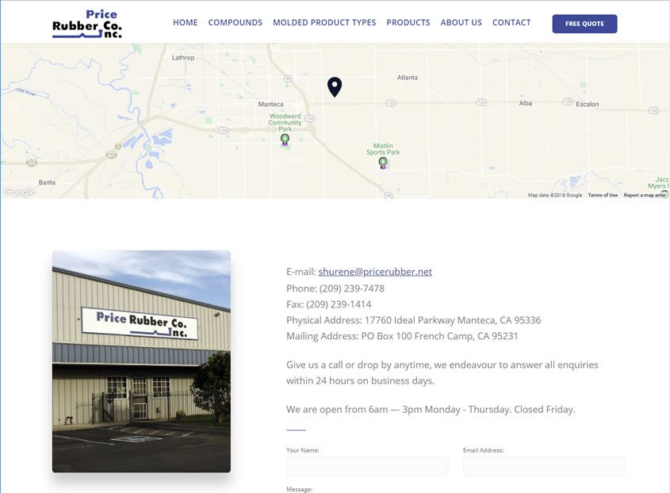Click the Google logo on the map

pos(19,192)
